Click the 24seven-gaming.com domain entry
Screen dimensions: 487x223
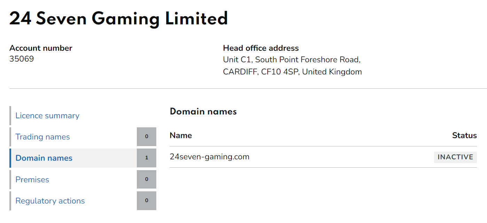coord(210,157)
